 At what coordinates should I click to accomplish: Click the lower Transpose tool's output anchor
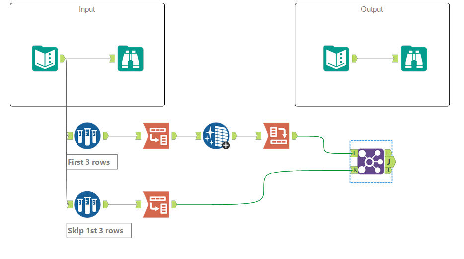click(x=174, y=204)
